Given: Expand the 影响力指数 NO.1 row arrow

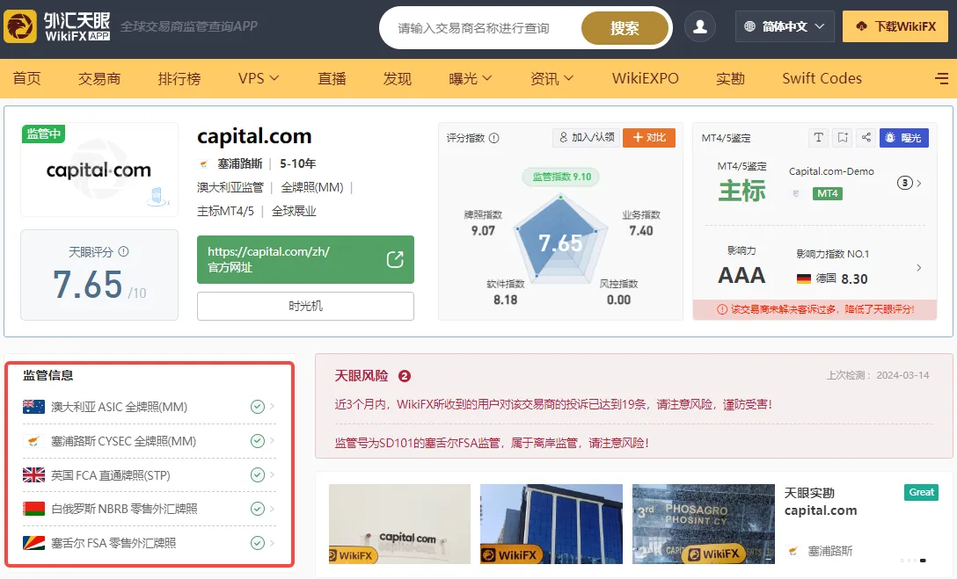Looking at the screenshot, I should (918, 268).
